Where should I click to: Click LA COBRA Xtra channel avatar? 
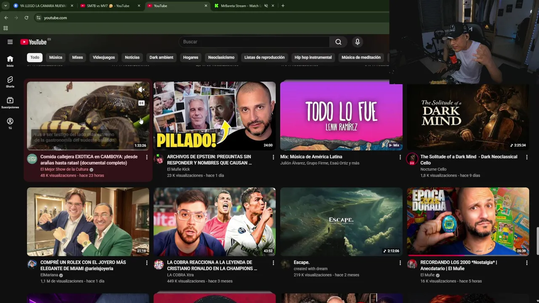[159, 264]
